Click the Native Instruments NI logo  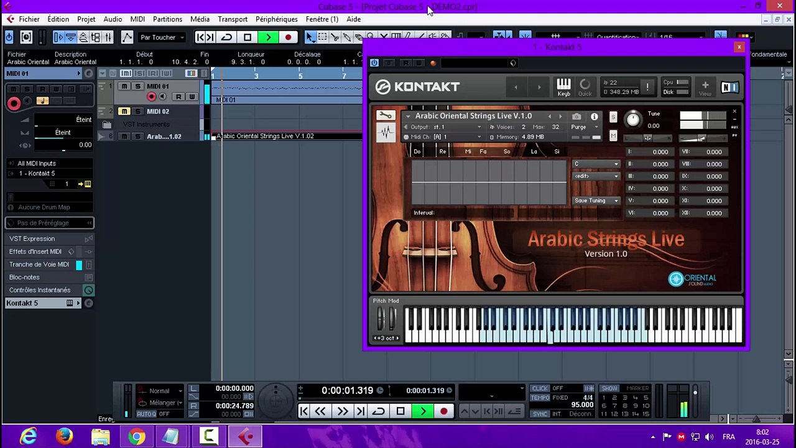click(729, 87)
